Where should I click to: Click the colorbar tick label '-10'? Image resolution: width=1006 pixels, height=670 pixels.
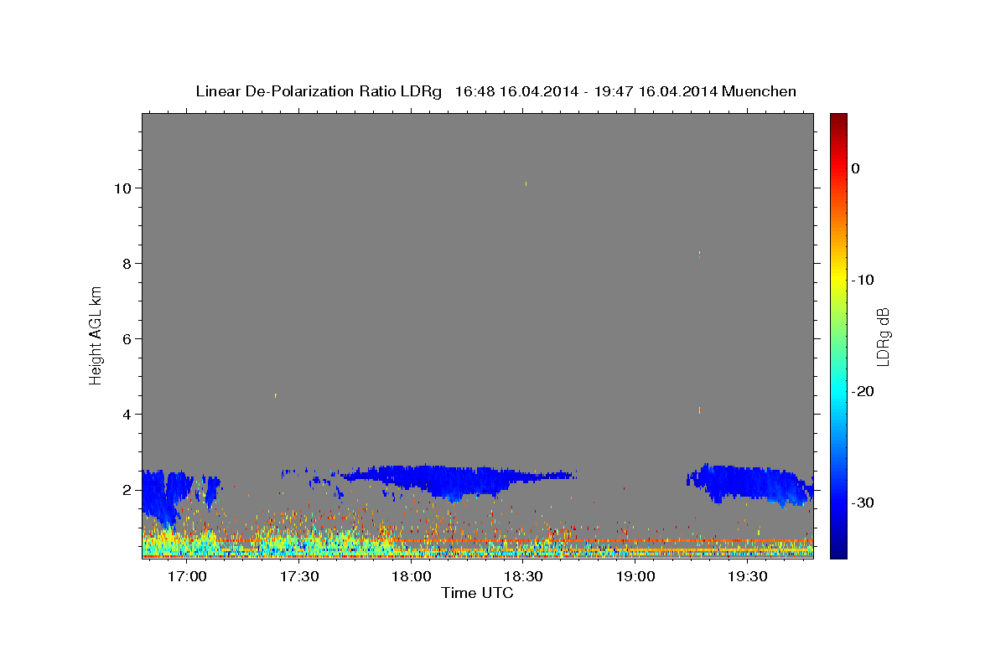coord(863,280)
